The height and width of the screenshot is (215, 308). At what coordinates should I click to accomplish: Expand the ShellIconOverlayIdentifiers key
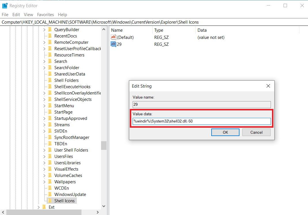[x=44, y=93]
